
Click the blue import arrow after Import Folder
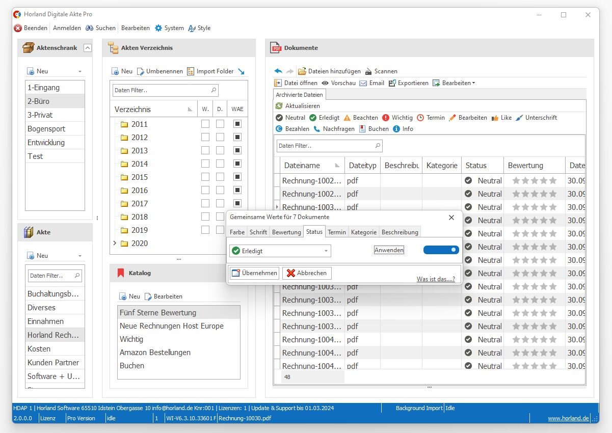[241, 71]
